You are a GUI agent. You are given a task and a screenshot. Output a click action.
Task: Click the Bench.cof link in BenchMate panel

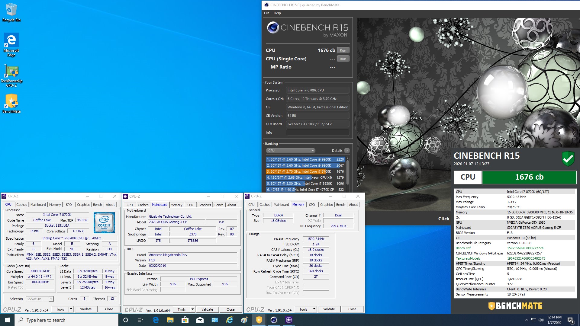click(463, 248)
